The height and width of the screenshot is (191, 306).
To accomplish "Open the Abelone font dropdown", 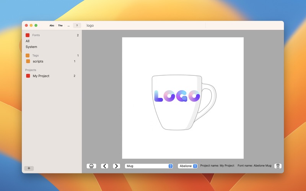I will [187, 166].
